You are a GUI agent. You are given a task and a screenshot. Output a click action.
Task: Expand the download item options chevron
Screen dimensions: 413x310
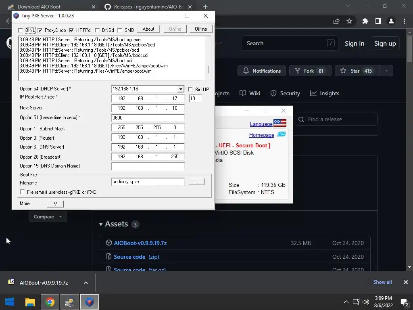(86, 283)
